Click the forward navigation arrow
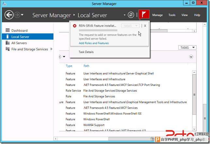Image resolution: width=210 pixels, height=144 pixels. point(17,15)
